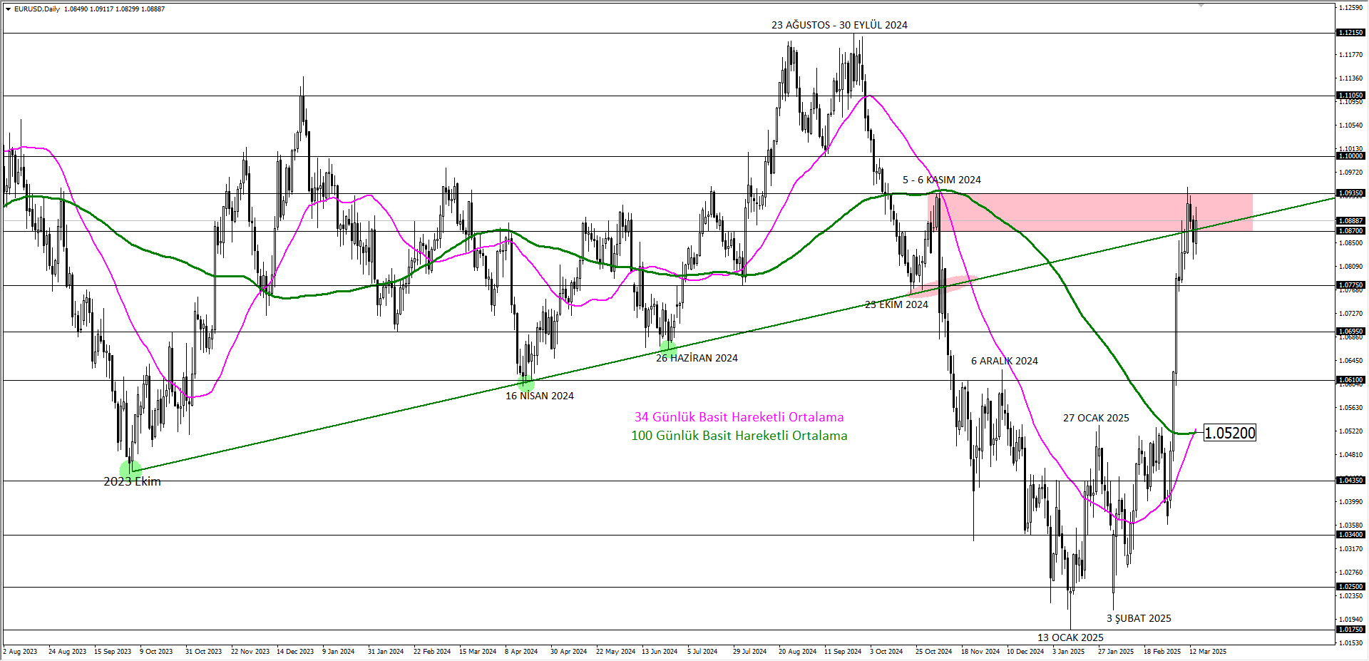This screenshot has height=661, width=1369.
Task: Click the 1.03400 price level tag
Action: click(1350, 535)
